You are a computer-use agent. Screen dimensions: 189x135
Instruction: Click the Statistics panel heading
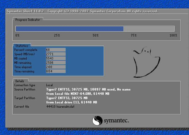(21, 46)
